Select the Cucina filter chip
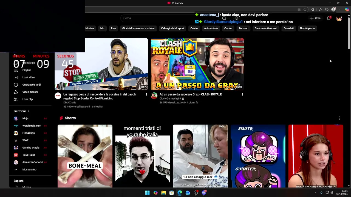351x197 pixels. click(228, 28)
